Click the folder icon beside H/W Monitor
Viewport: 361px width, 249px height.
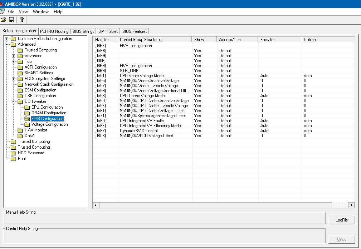click(20, 130)
